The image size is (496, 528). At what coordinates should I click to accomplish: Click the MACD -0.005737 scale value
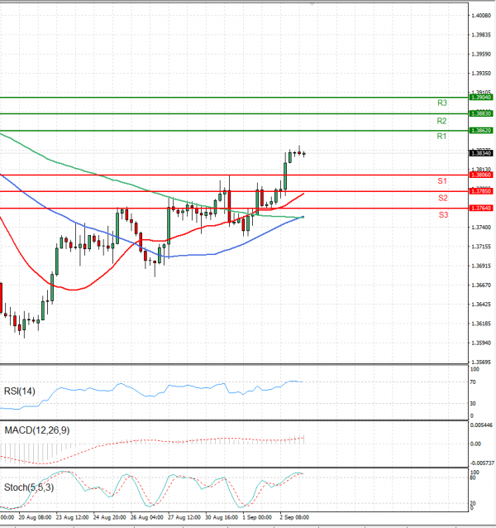(482, 463)
